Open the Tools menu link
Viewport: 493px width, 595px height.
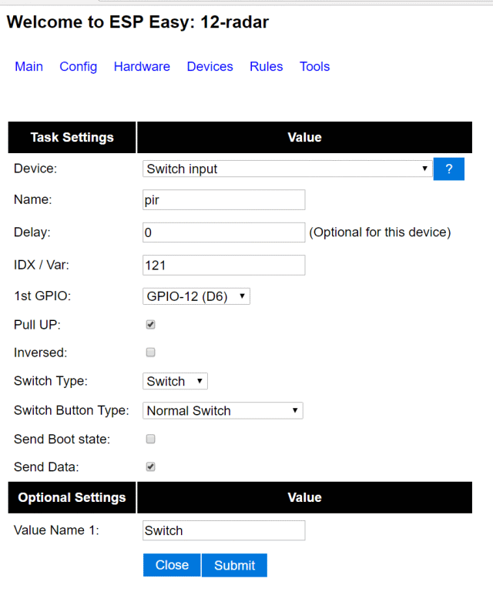(x=314, y=66)
